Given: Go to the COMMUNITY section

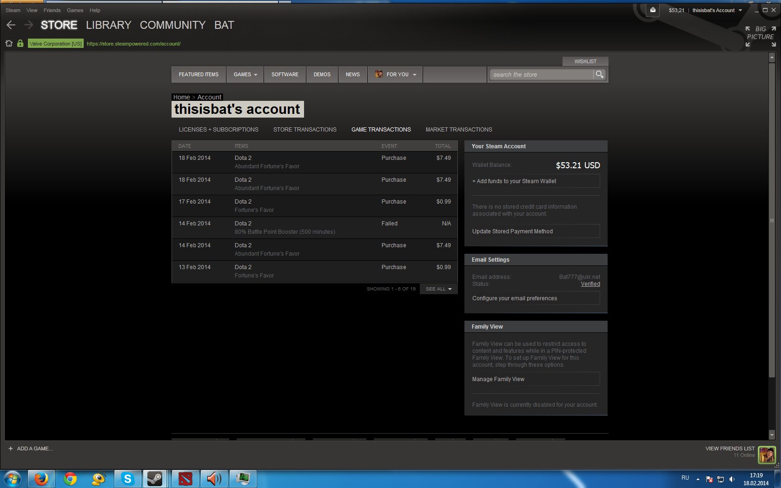Looking at the screenshot, I should (173, 25).
